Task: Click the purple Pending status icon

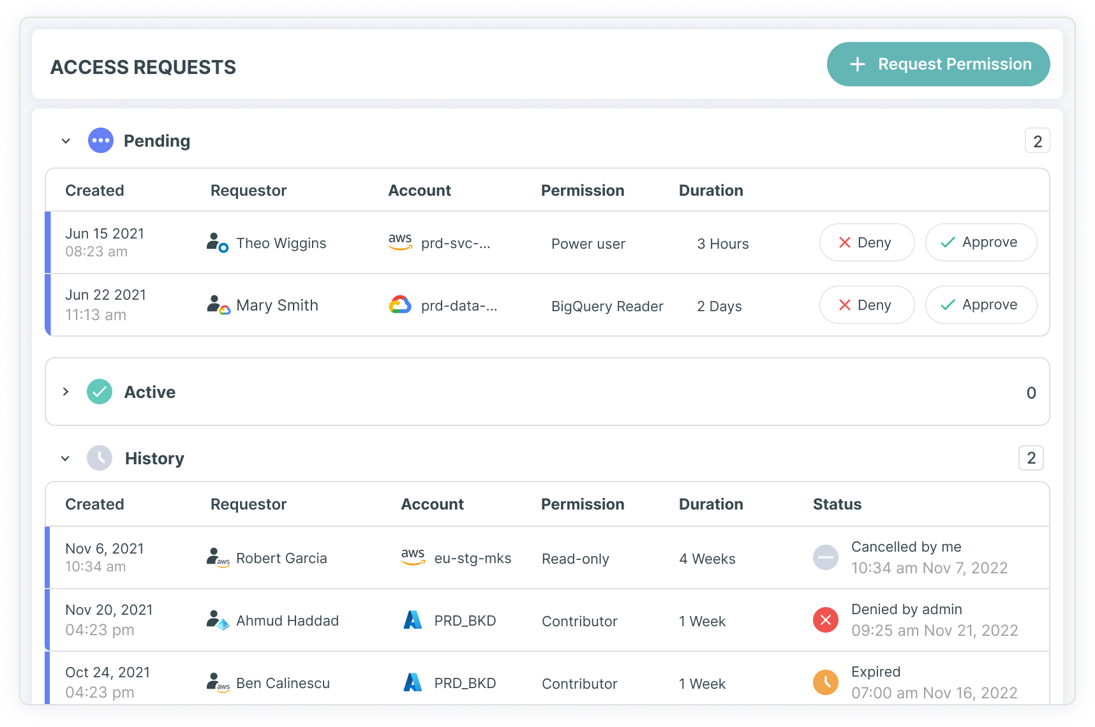Action: (101, 141)
